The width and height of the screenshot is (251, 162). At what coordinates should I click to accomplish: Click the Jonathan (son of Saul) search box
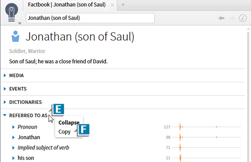[90, 18]
